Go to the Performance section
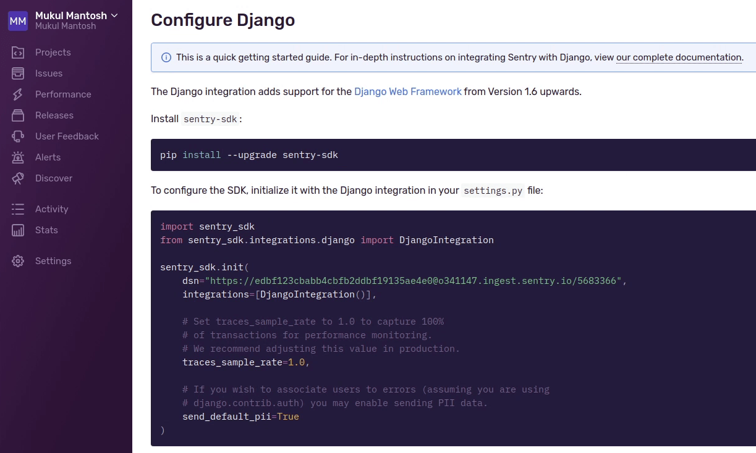 pyautogui.click(x=63, y=94)
